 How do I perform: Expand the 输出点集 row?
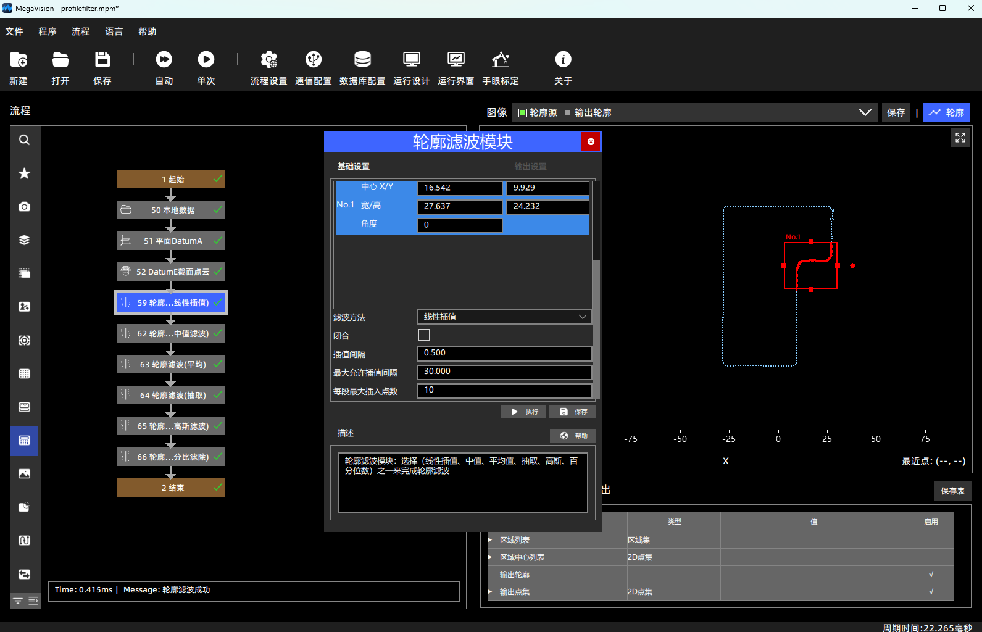click(x=490, y=592)
